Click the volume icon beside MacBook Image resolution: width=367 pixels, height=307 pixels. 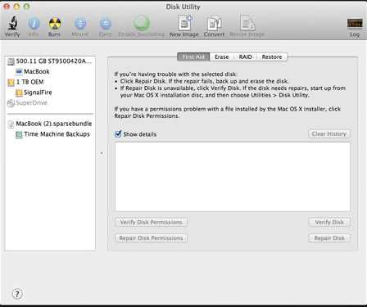19,72
